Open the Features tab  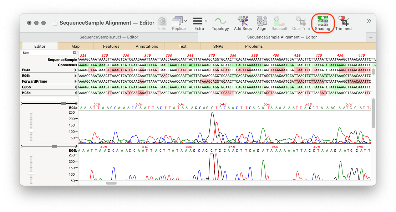coord(111,46)
